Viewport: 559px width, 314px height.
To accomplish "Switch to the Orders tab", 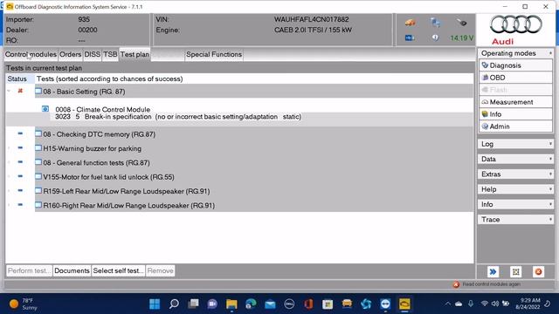I will pyautogui.click(x=70, y=54).
